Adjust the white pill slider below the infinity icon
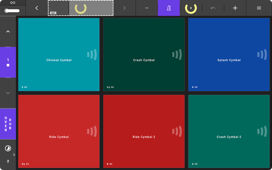The image size is (272, 170). click(12, 10)
